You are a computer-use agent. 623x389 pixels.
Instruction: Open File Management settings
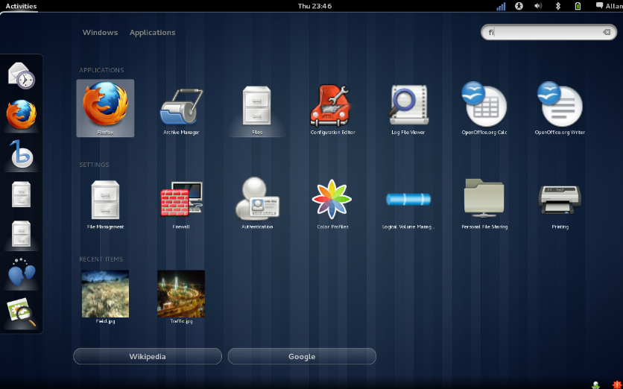click(x=105, y=203)
